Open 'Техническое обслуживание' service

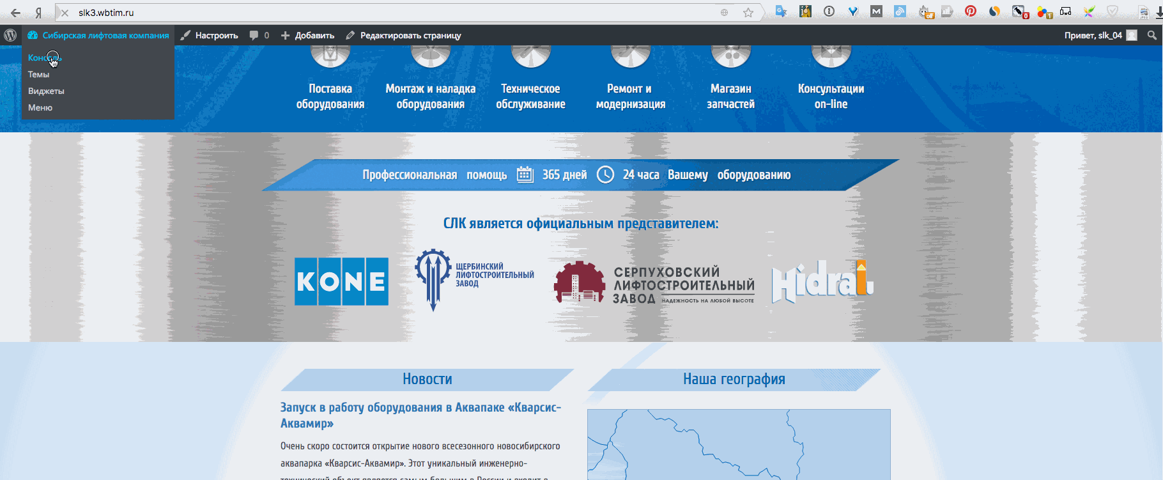pyautogui.click(x=530, y=96)
